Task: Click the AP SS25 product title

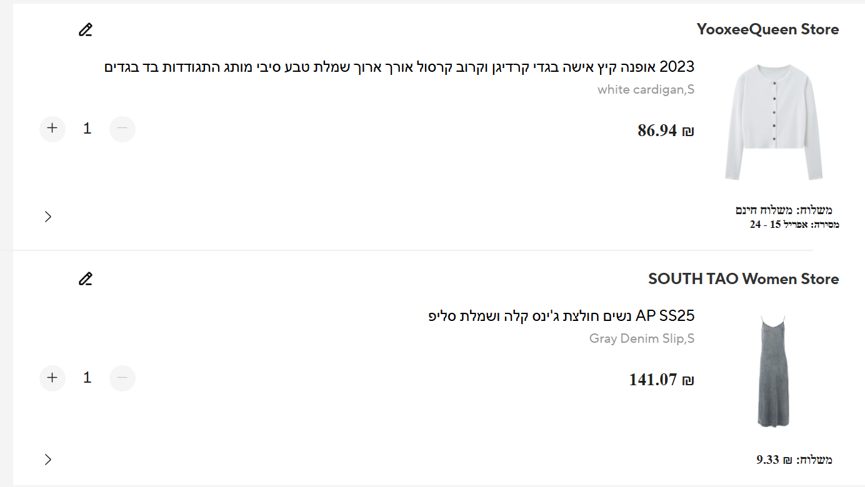Action: tap(561, 316)
